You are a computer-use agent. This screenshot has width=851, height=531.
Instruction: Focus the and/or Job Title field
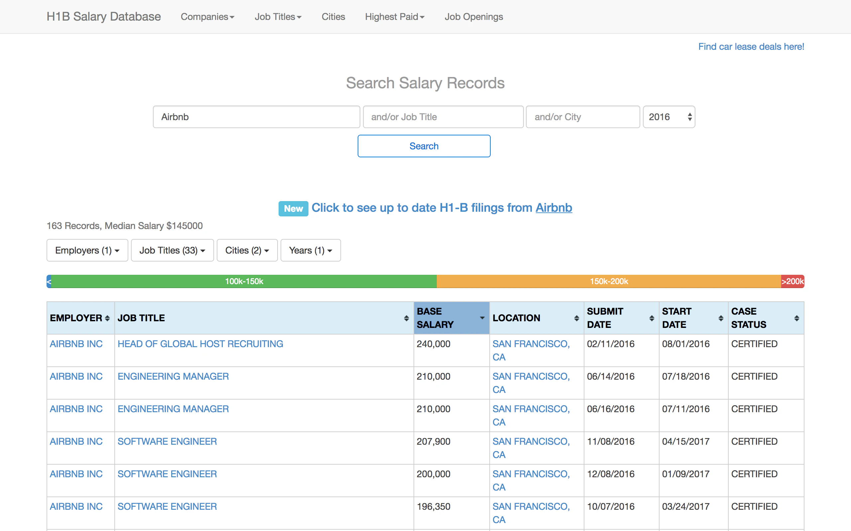coord(443,117)
